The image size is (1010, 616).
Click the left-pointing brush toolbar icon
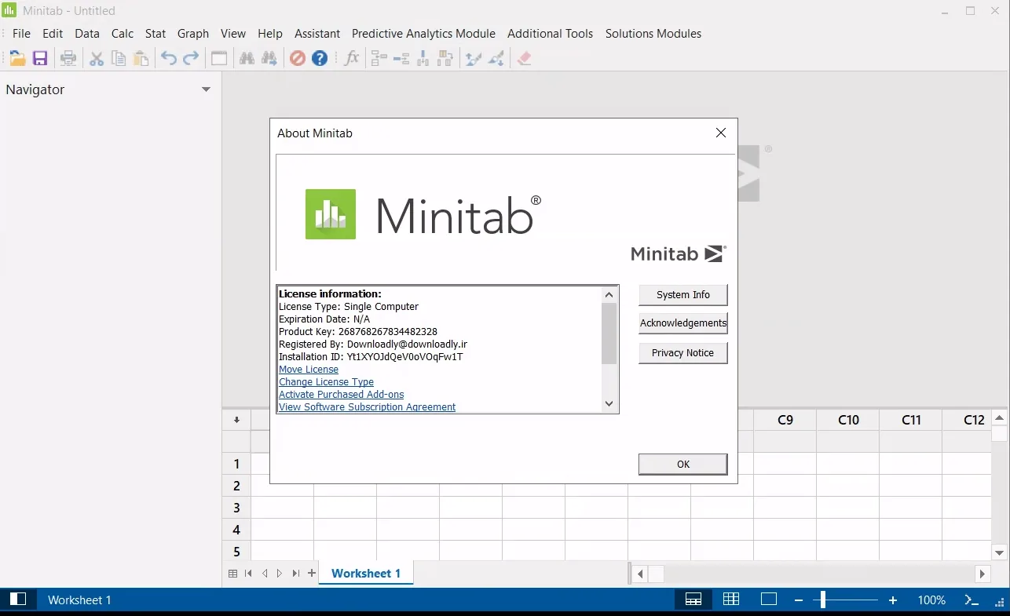(x=474, y=58)
